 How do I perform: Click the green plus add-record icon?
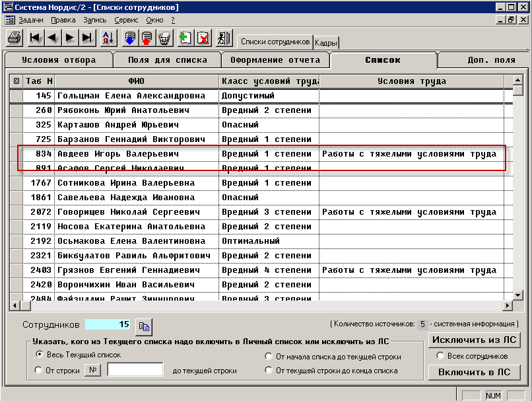185,38
